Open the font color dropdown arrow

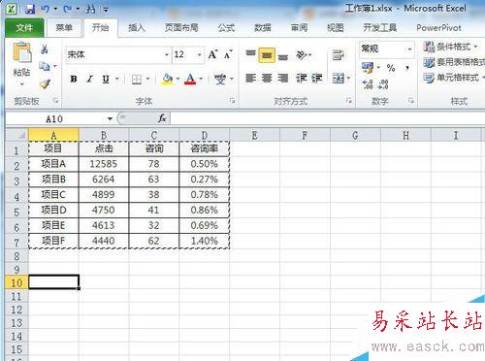(x=201, y=79)
